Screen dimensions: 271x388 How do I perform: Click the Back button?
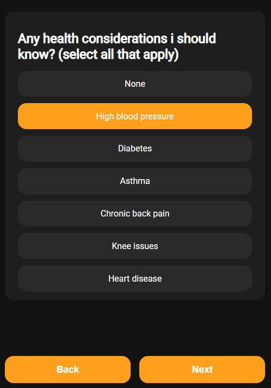point(68,370)
